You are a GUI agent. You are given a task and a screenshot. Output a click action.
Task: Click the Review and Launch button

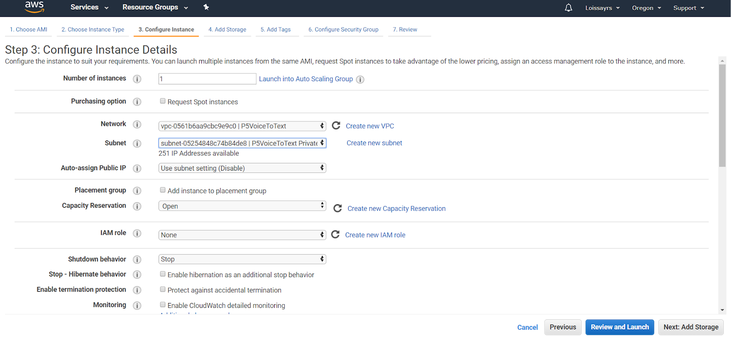(x=620, y=327)
